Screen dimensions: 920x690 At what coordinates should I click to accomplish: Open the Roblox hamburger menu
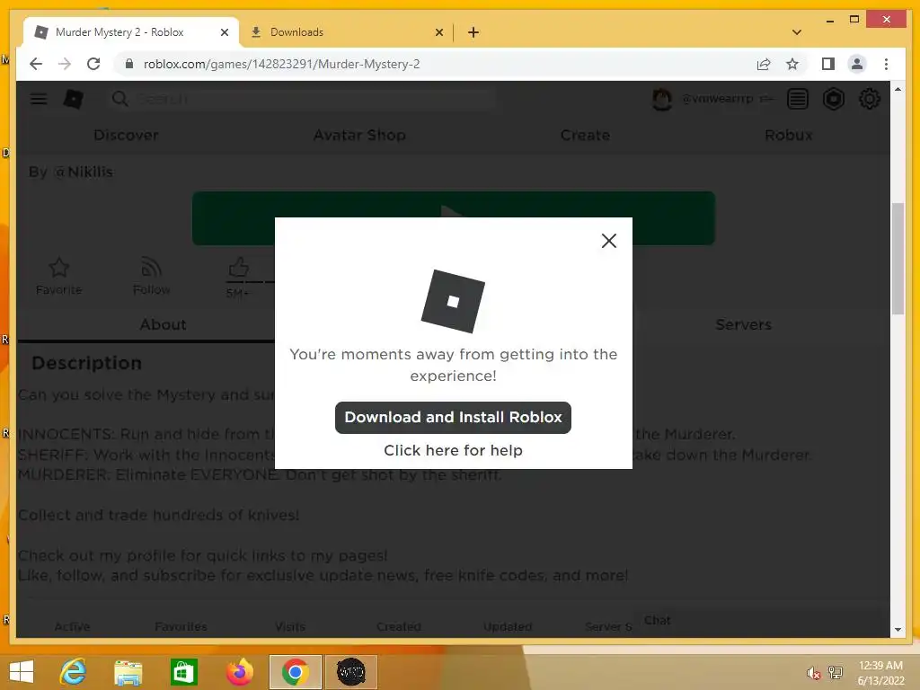[x=39, y=99]
